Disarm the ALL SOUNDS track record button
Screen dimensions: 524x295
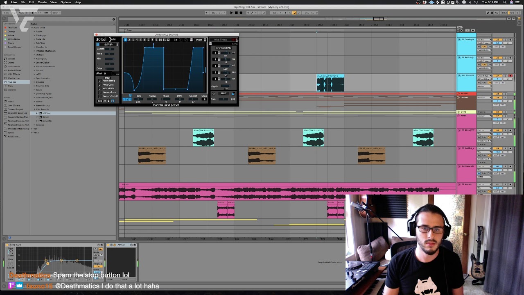(510, 75)
